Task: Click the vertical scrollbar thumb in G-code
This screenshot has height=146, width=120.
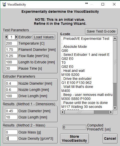Action: click(115, 62)
